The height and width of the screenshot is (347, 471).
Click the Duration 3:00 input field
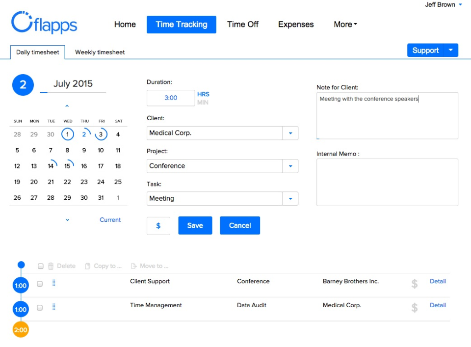[171, 98]
